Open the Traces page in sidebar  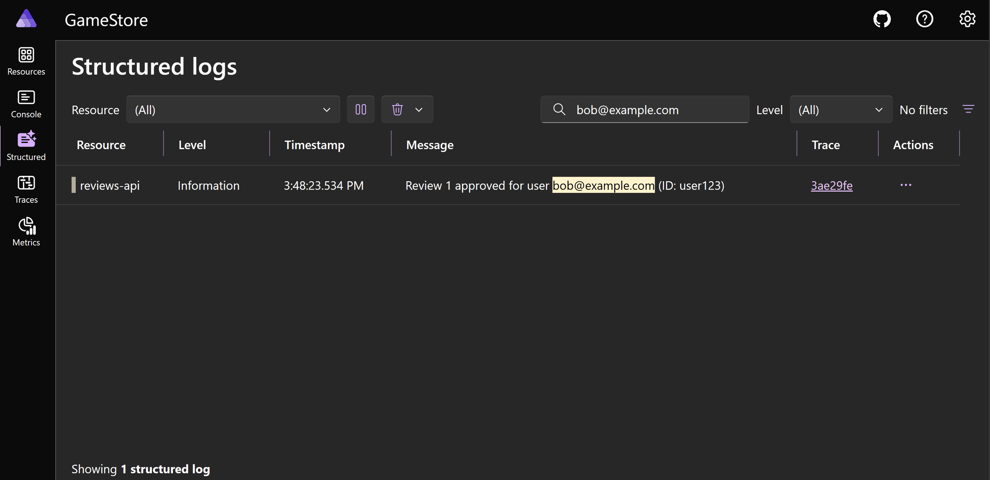(26, 189)
